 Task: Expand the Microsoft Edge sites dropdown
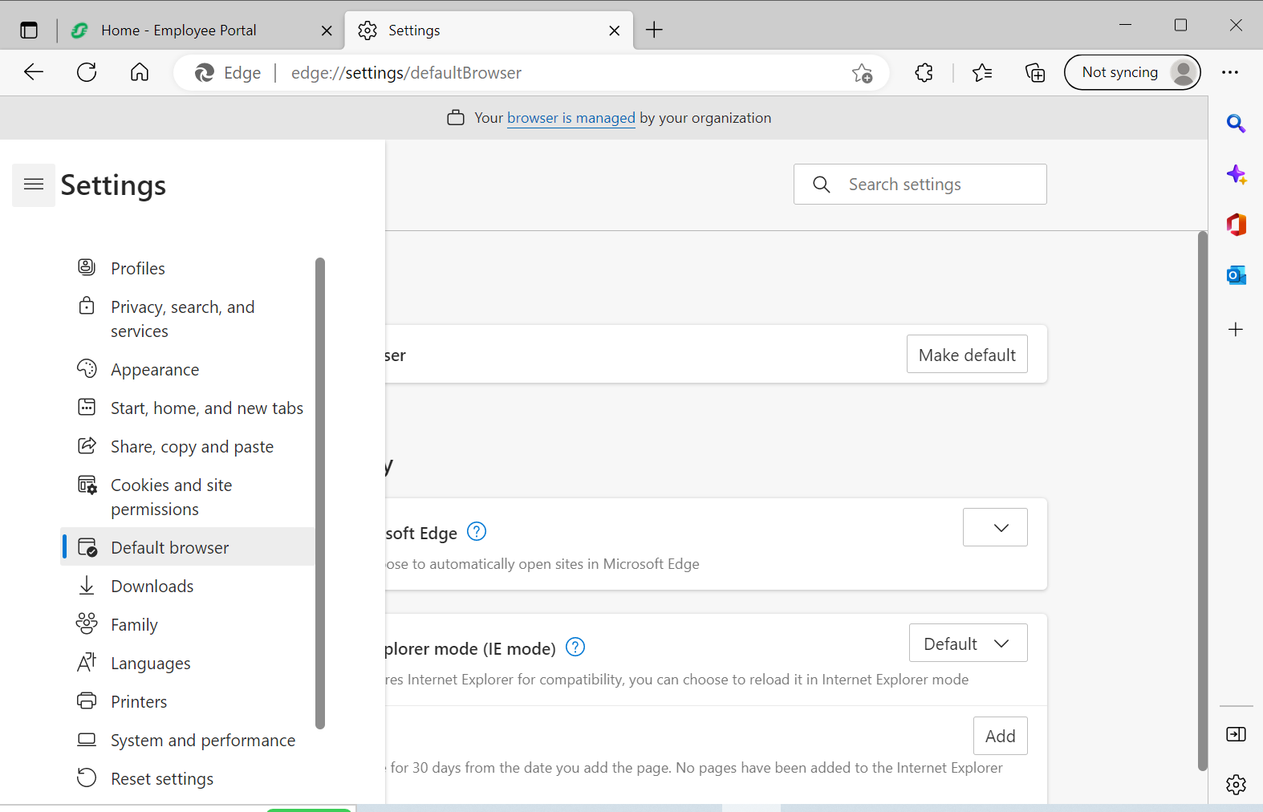[995, 527]
